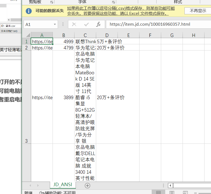Select cell 华为笔记 in row 2

(x=85, y=48)
